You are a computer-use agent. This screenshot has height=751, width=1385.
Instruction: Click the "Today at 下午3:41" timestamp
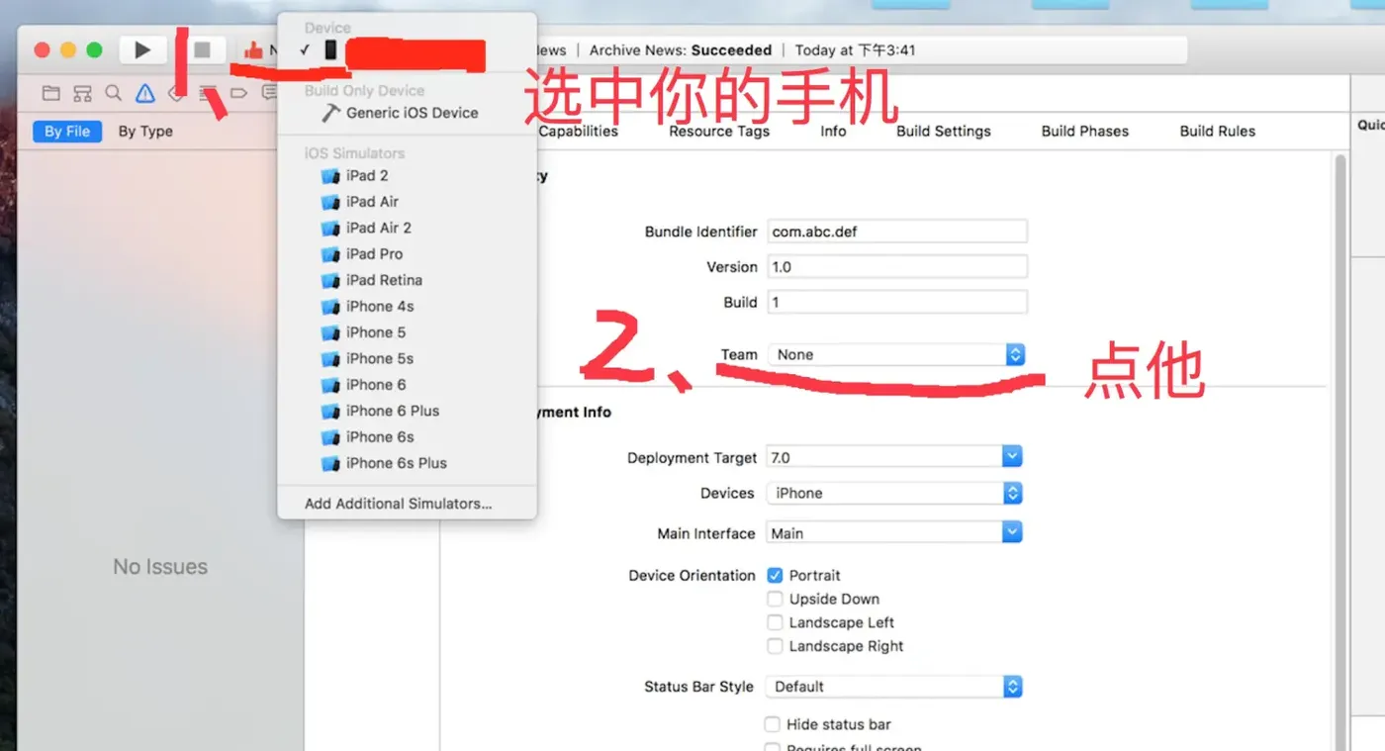click(x=856, y=50)
